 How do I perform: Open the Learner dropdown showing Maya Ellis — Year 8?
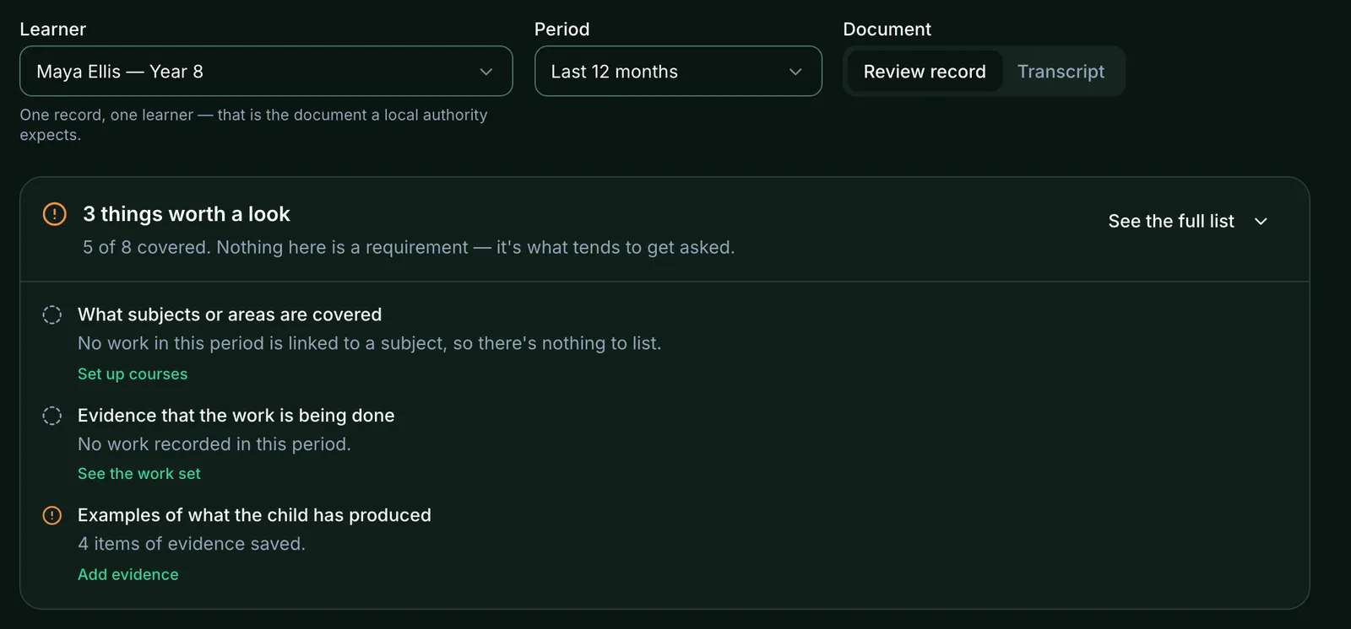[x=266, y=71]
